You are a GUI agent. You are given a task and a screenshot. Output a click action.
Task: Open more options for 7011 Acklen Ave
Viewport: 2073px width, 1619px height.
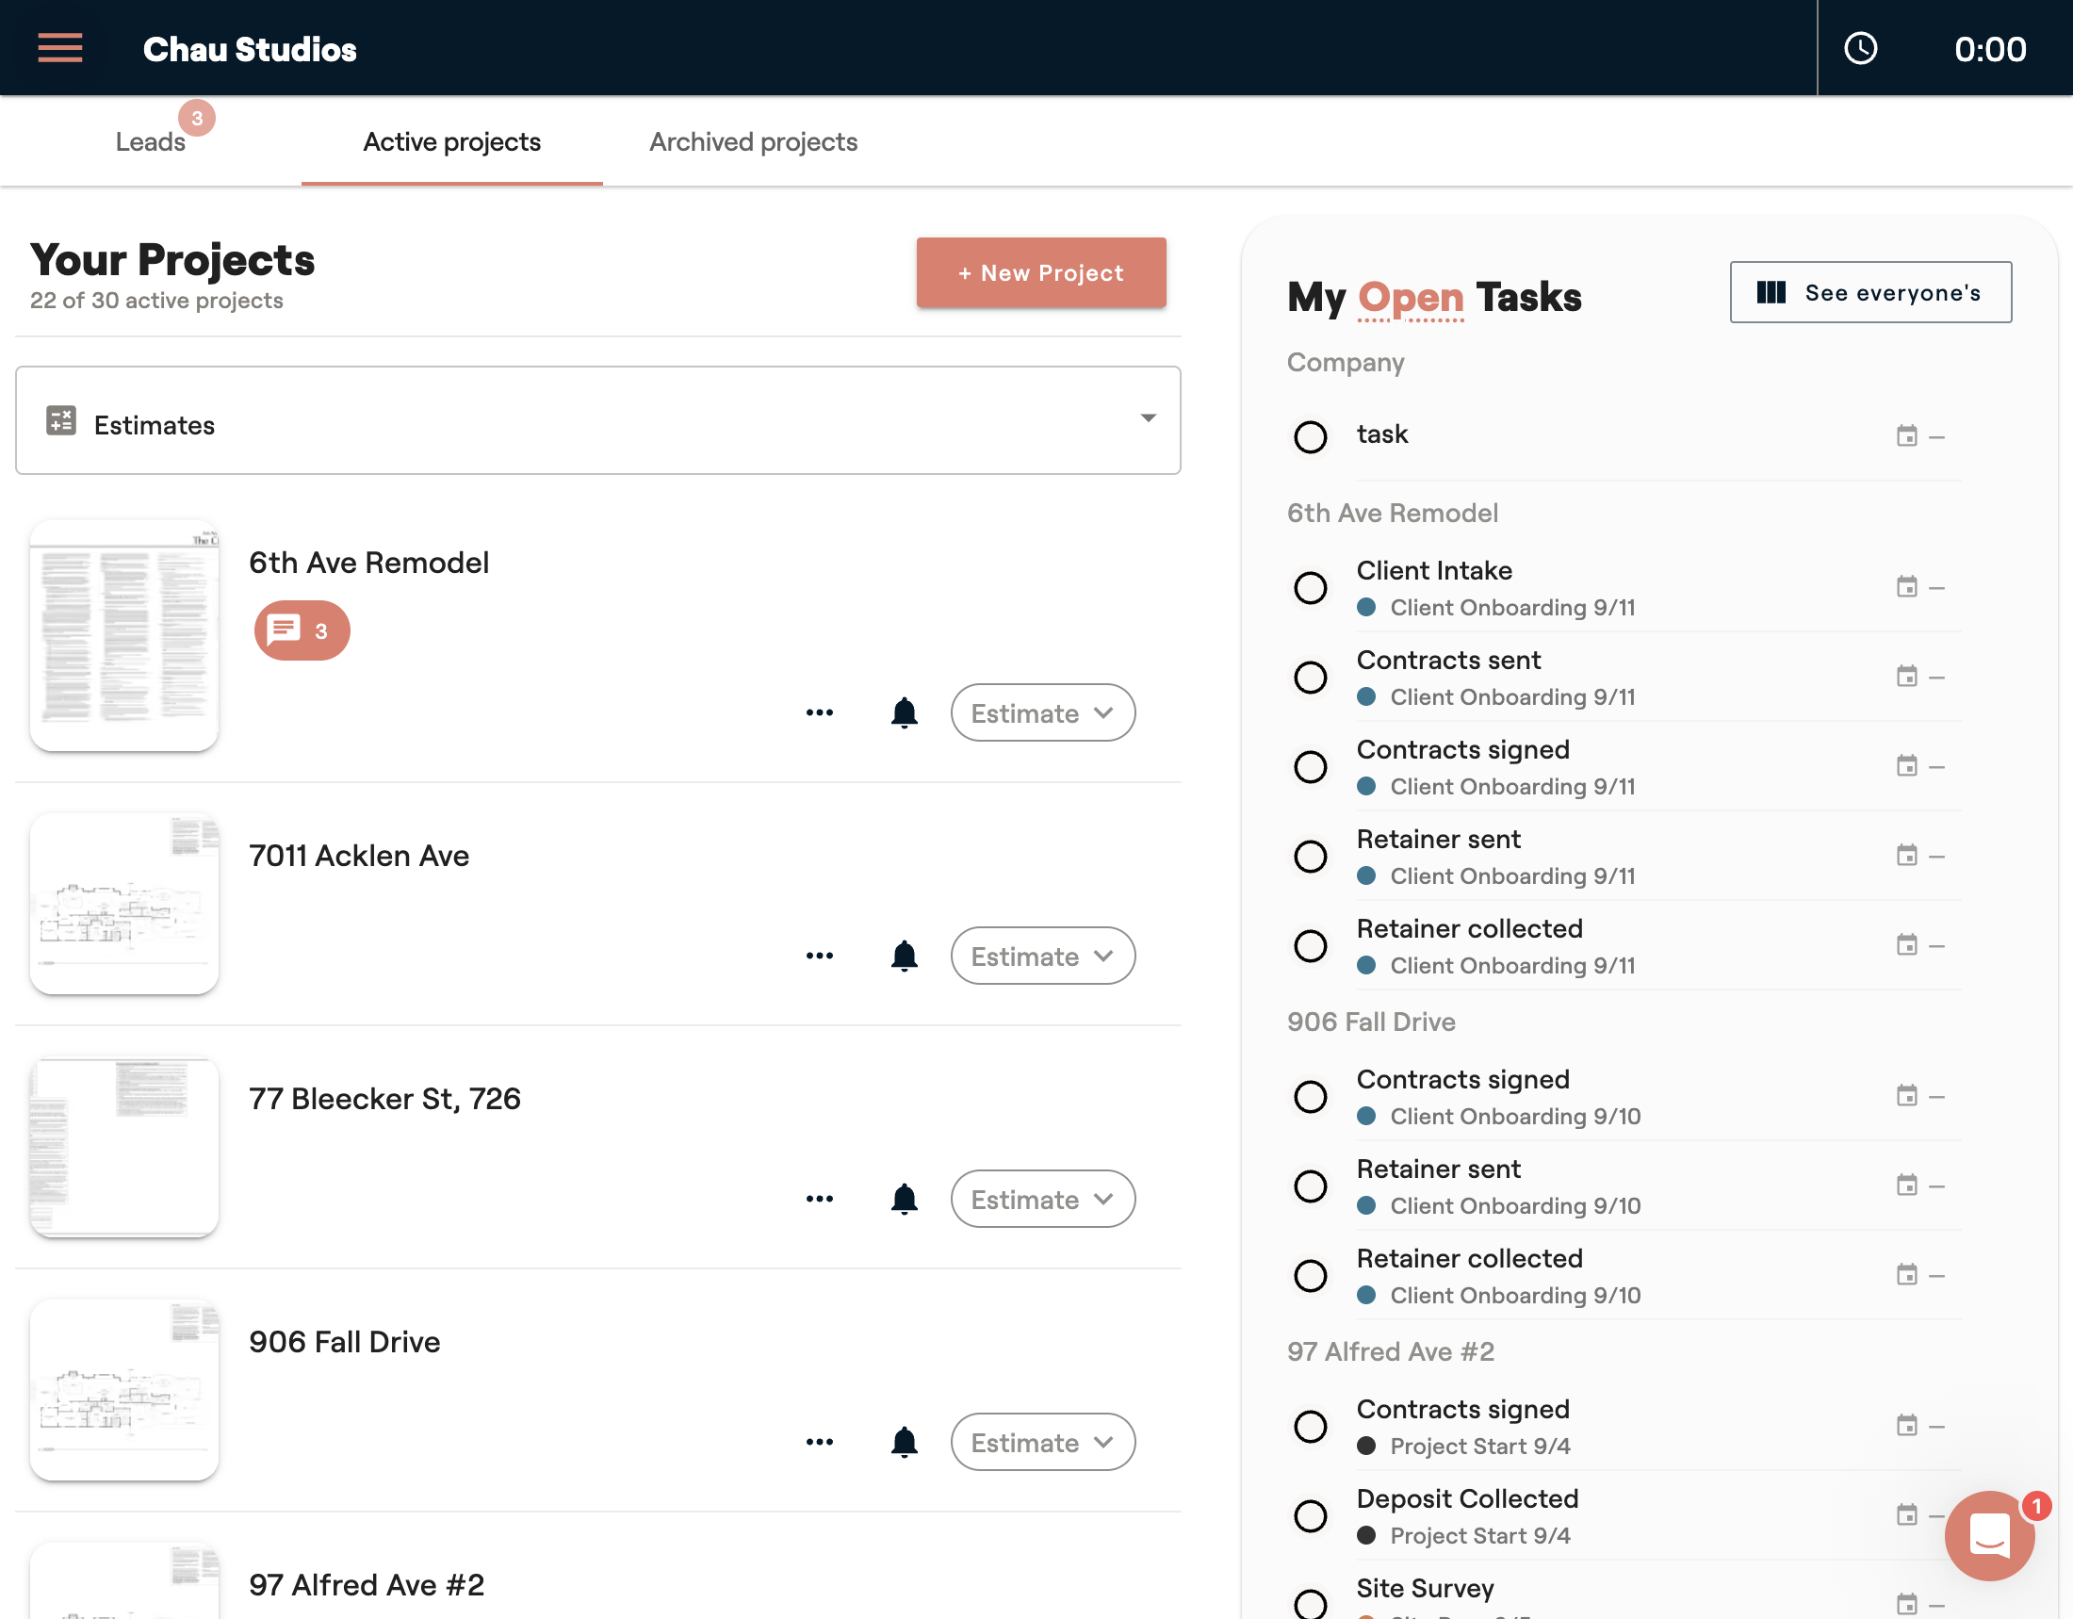[x=819, y=956]
